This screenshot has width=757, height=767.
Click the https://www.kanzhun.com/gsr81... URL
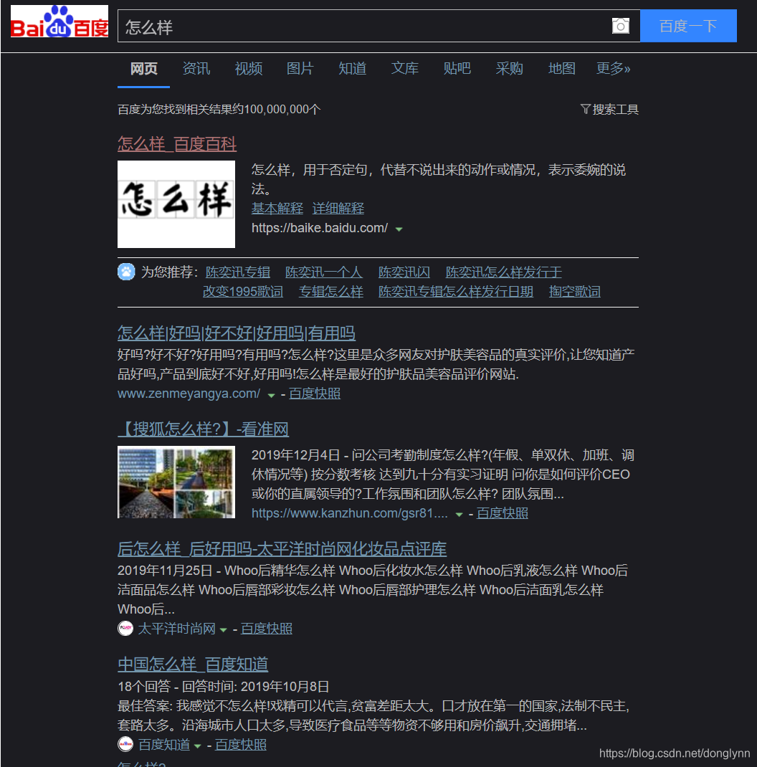pos(349,513)
